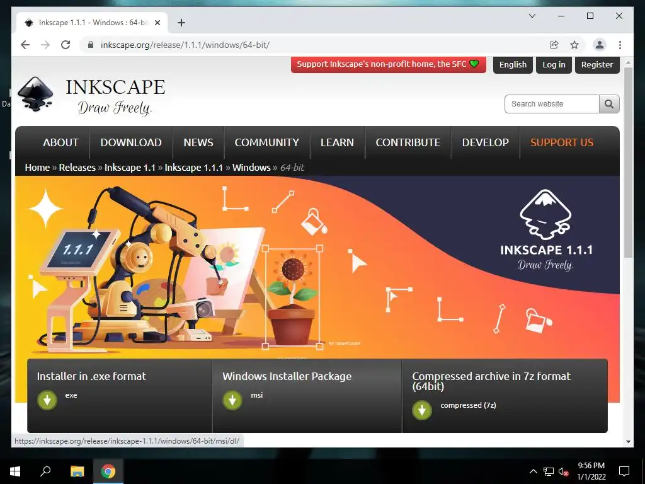Click the English language button
This screenshot has width=645, height=484.
point(513,65)
